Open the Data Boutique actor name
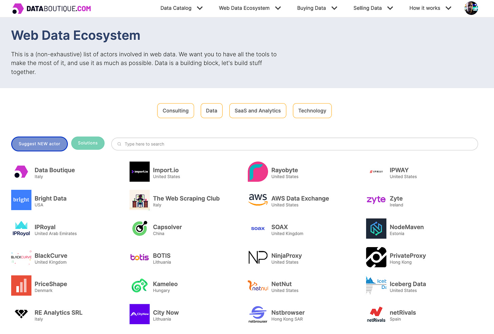The height and width of the screenshot is (334, 494). 55,170
